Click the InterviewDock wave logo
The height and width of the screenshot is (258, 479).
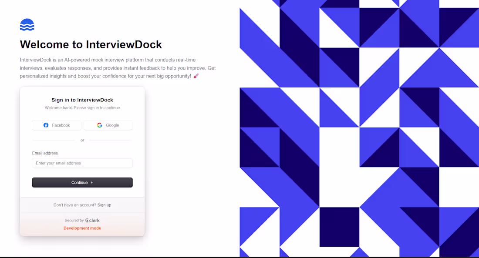27,25
